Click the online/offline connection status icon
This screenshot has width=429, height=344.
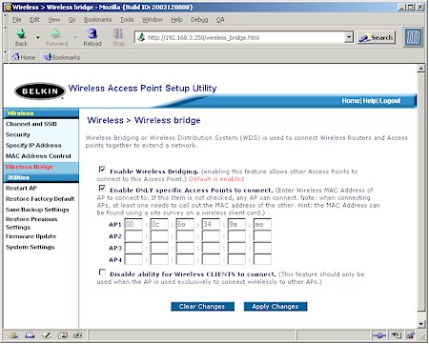tap(379, 335)
